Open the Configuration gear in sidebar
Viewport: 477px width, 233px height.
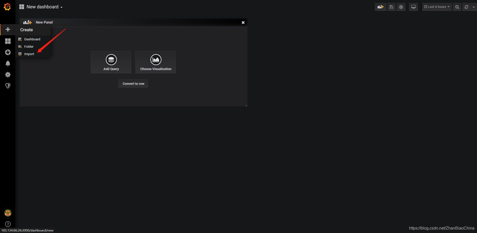(x=8, y=75)
